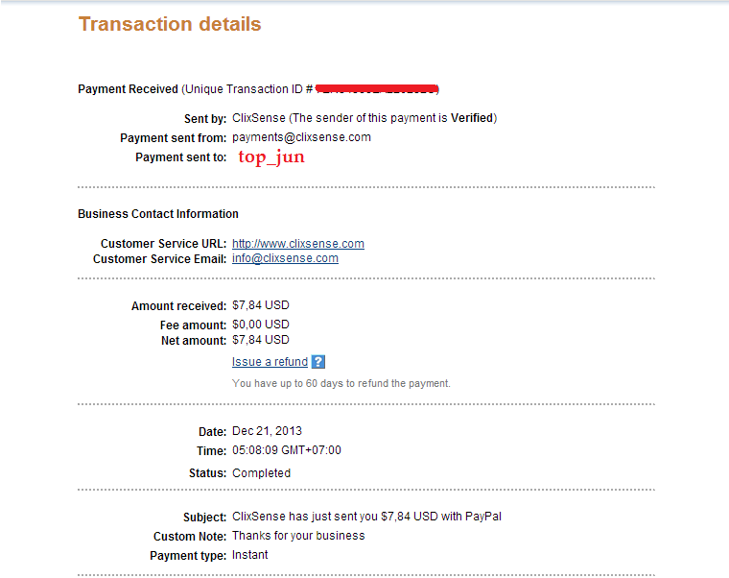This screenshot has width=729, height=578.
Task: Click the Completed status text
Action: pyautogui.click(x=261, y=472)
